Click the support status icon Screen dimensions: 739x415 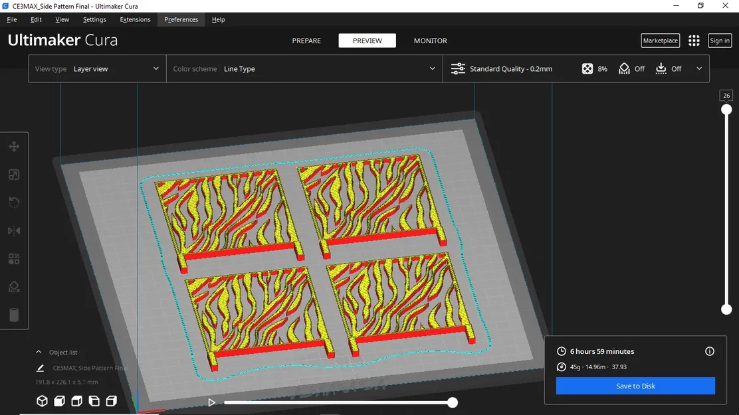[x=624, y=69]
